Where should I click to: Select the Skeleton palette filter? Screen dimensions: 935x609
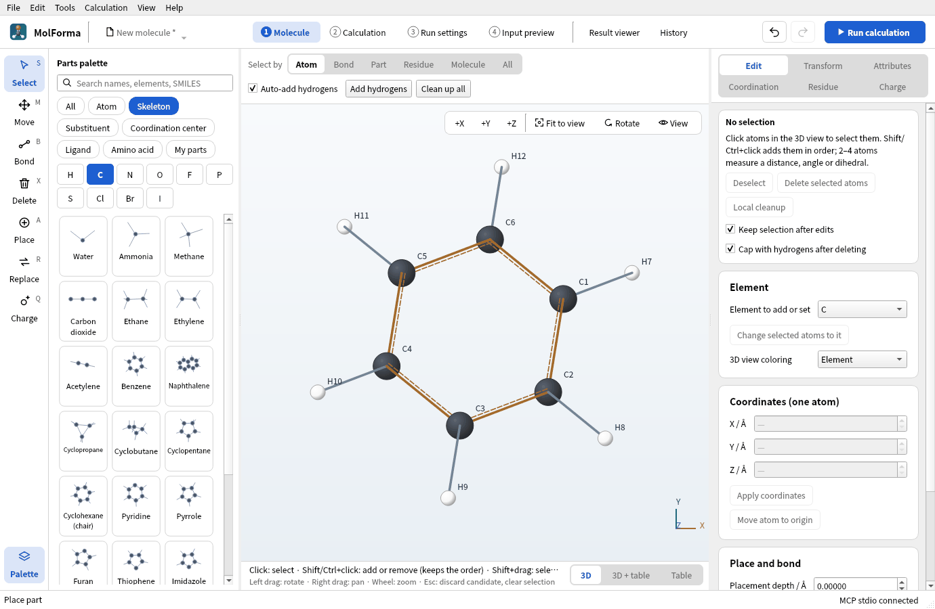coord(154,106)
